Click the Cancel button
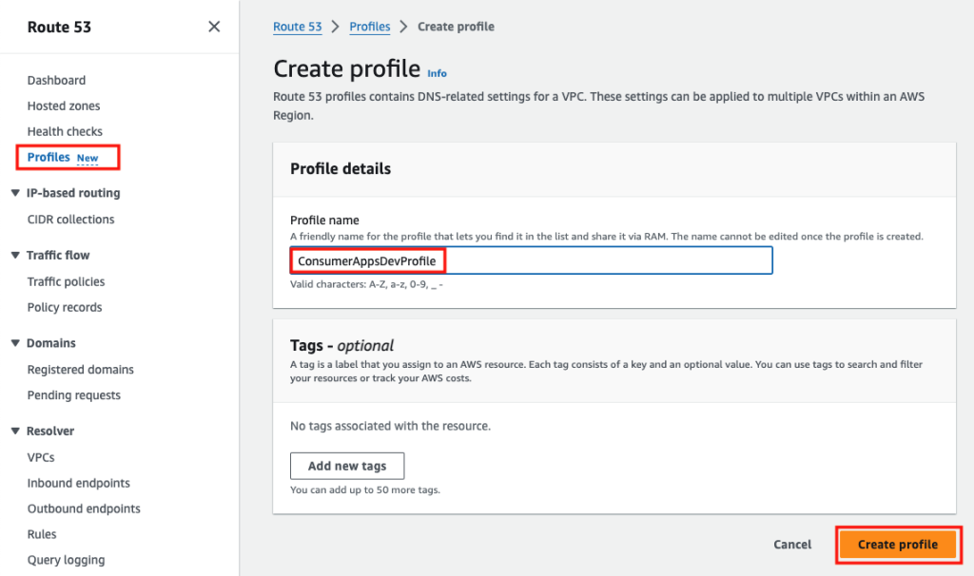This screenshot has height=576, width=974. coord(792,544)
